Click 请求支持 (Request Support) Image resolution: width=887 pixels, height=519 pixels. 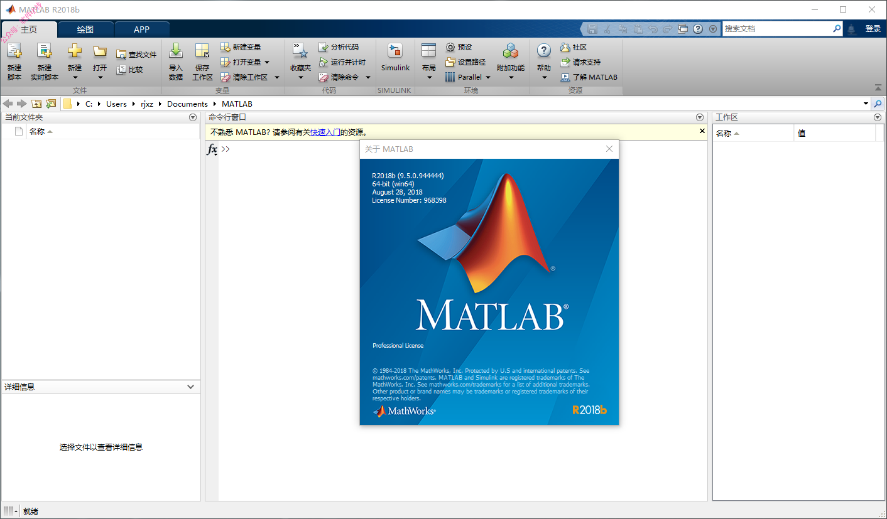(580, 62)
